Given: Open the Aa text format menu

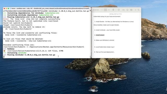Looking at the screenshot, I should 123,10.
